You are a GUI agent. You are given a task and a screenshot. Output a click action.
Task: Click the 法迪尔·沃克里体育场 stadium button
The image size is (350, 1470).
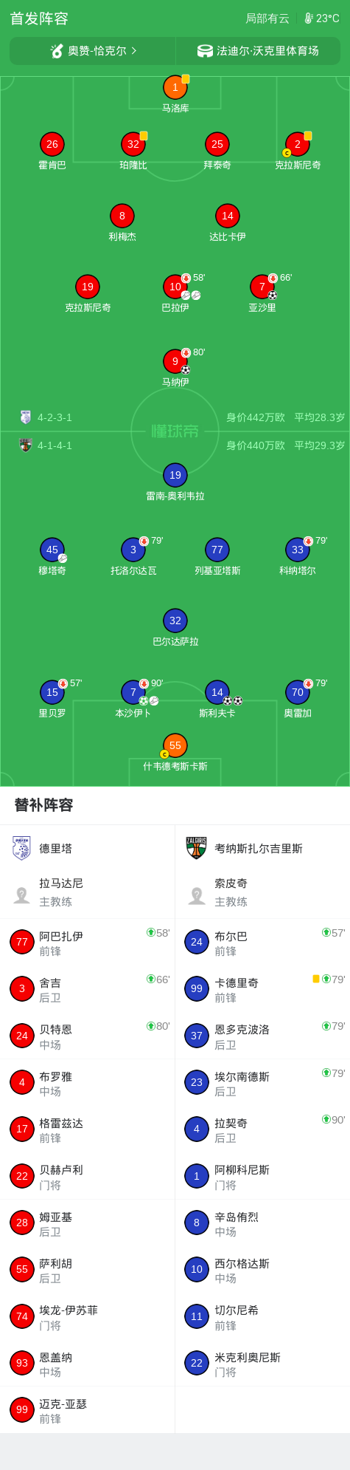click(x=258, y=51)
